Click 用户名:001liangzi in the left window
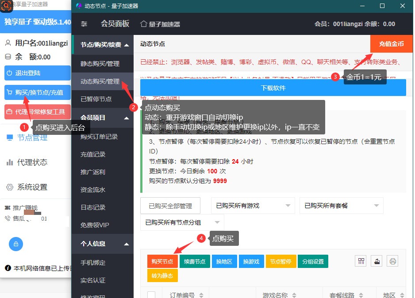 coord(41,43)
